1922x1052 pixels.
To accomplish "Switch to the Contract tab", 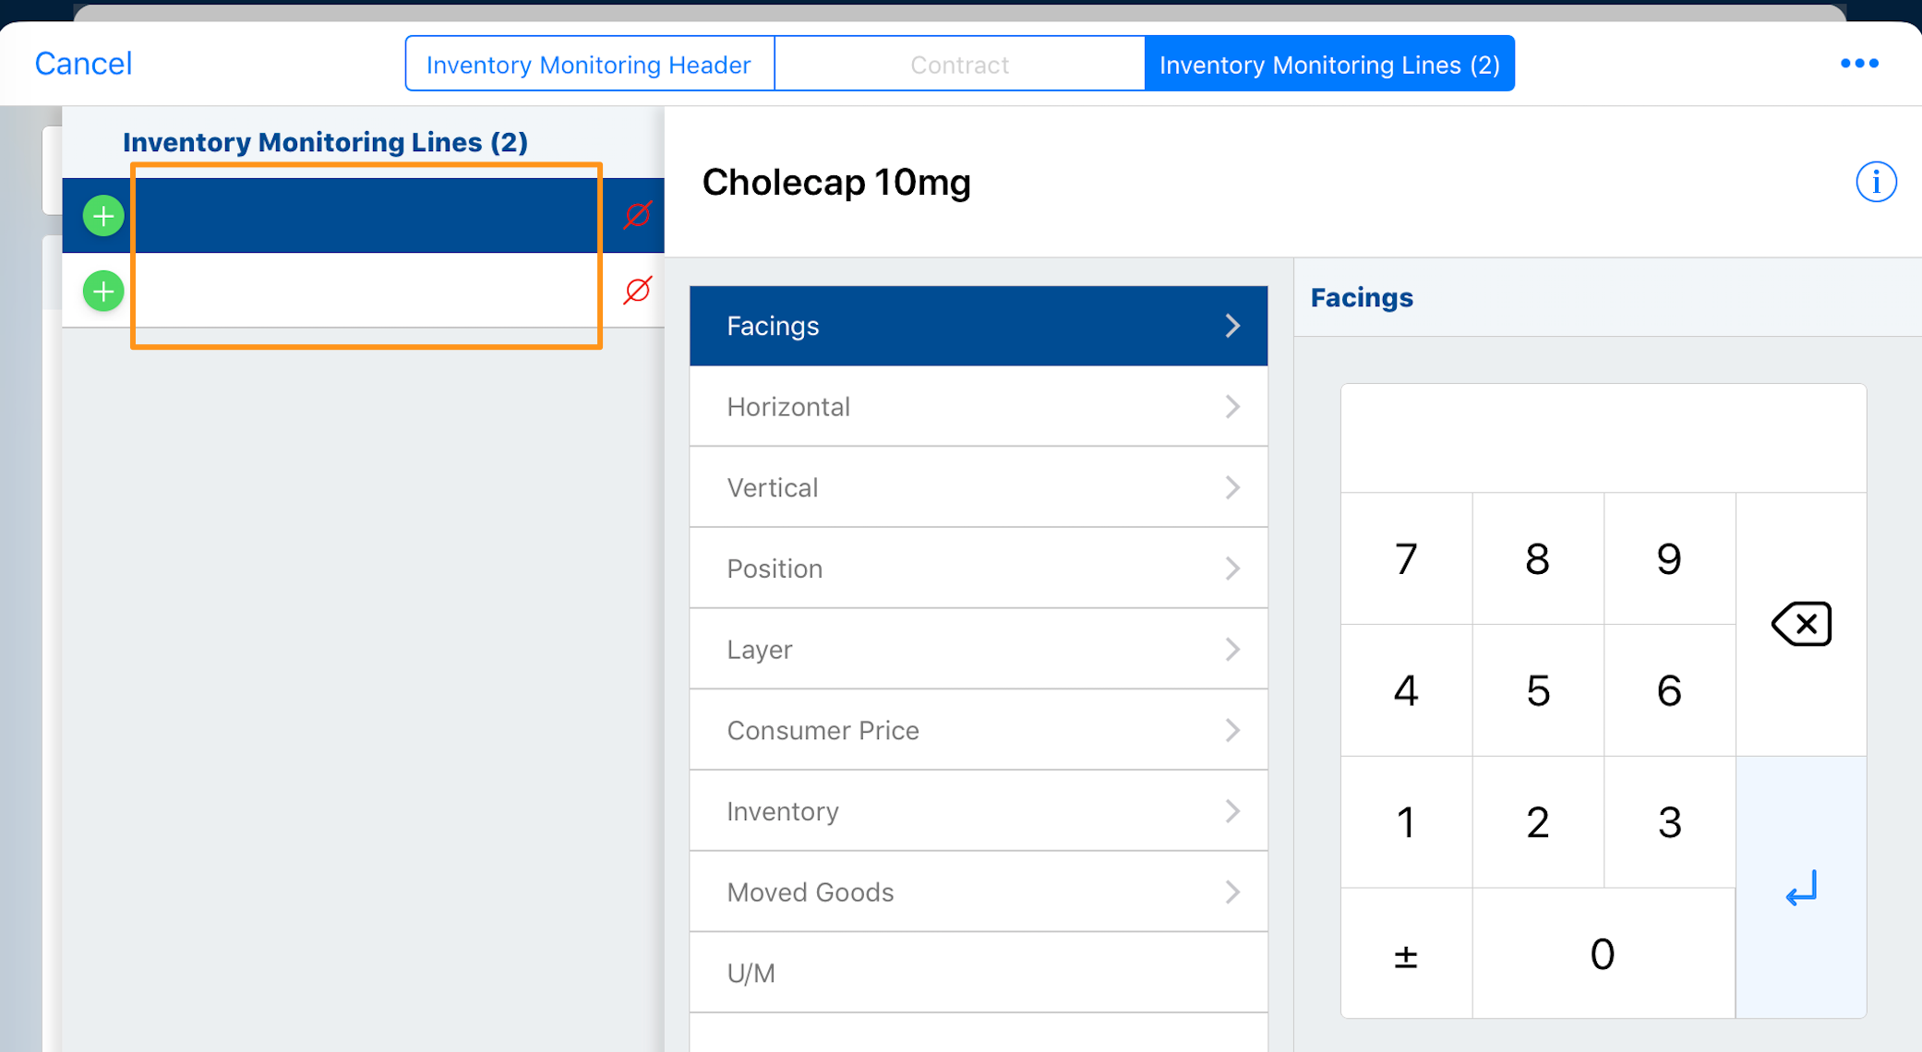I will coord(959,65).
